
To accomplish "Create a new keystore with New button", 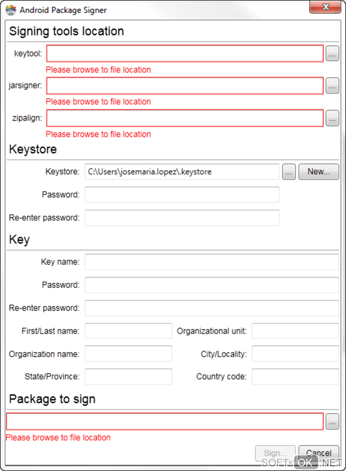I will pyautogui.click(x=319, y=172).
